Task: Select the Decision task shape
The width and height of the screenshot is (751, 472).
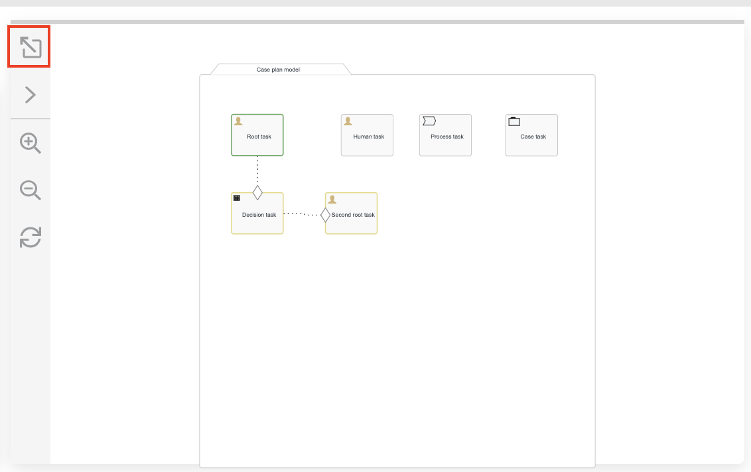Action: coord(259,215)
